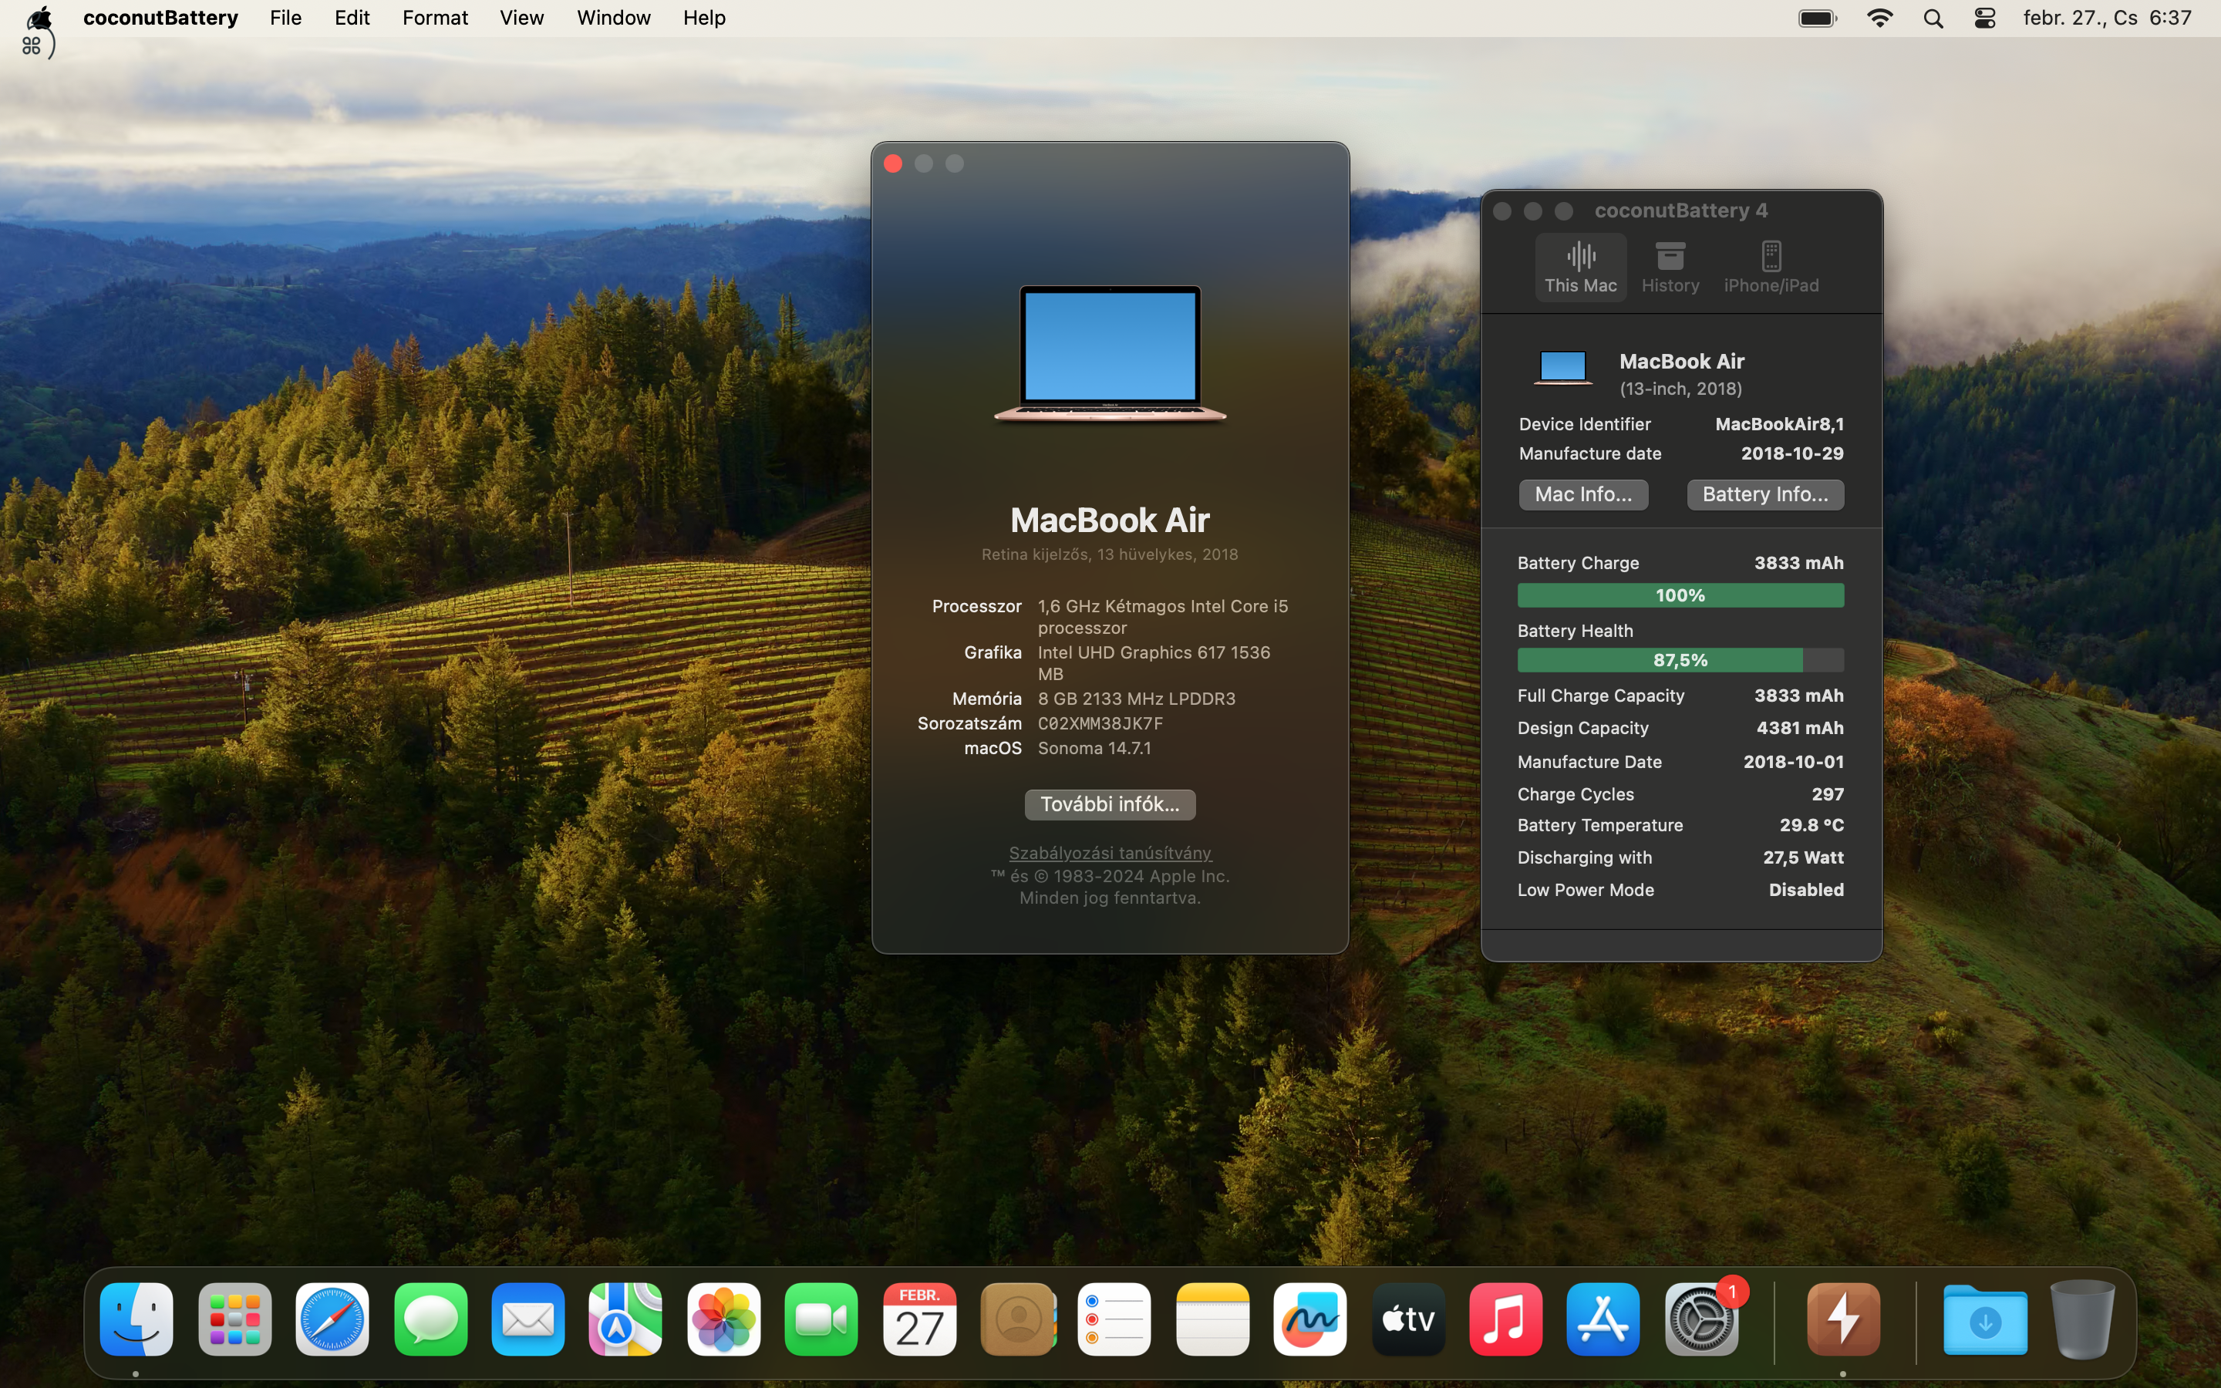Click the battery Manufacture Date 2018-10-01
The image size is (2221, 1388).
[x=1793, y=762]
